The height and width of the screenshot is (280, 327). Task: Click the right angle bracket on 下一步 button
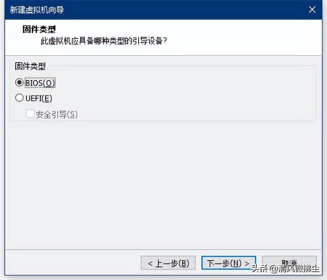click(247, 263)
